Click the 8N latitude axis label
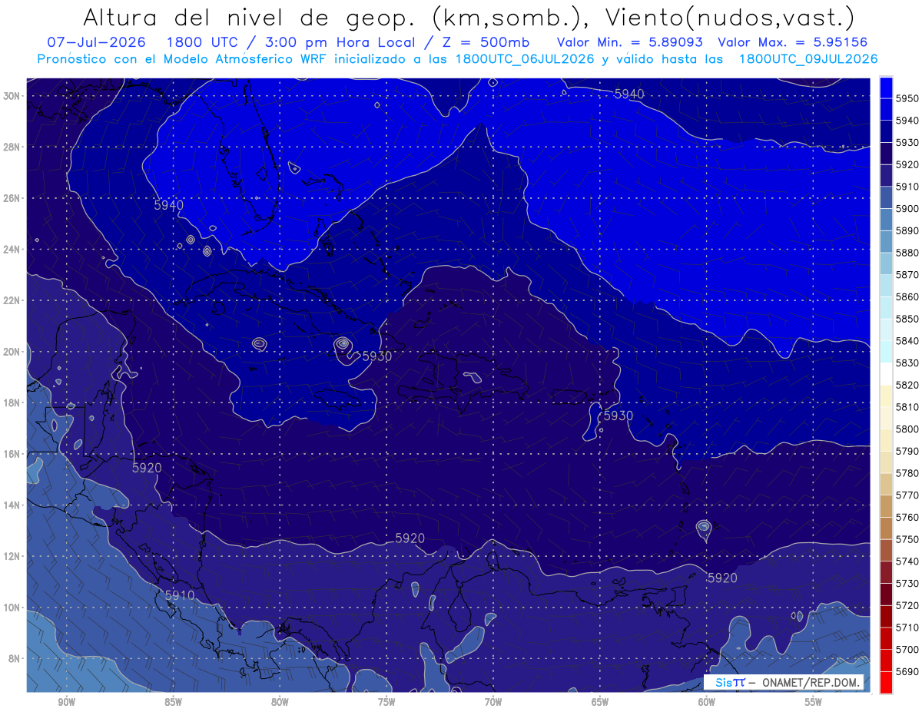 (14, 658)
